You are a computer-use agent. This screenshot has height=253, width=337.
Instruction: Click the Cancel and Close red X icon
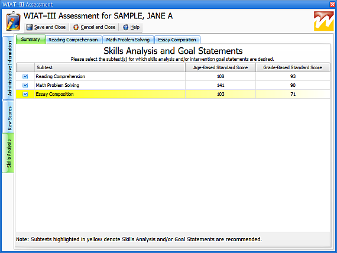coord(76,27)
